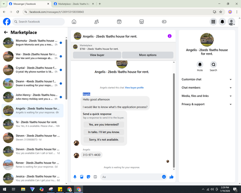
Task: Open Renee 3beds 2baths conversation
Action: (x=32, y=165)
